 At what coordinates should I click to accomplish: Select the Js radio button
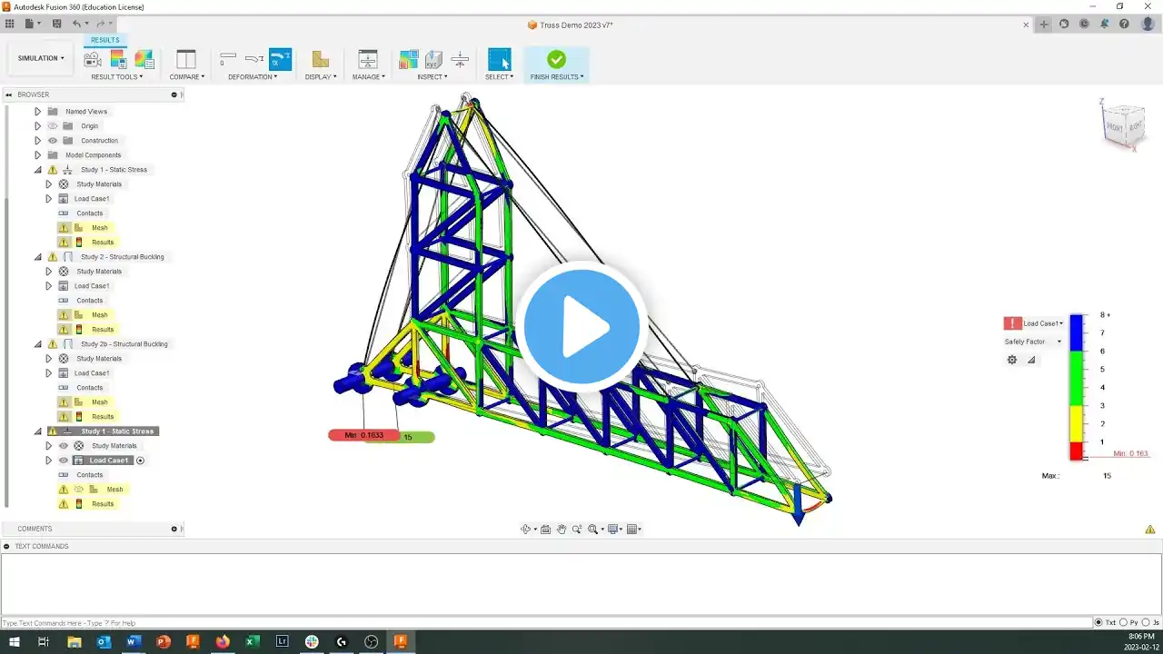pos(1146,622)
